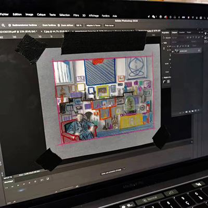Open the Filtre menu
Screen dimensions: 208x208
[x=76, y=15]
